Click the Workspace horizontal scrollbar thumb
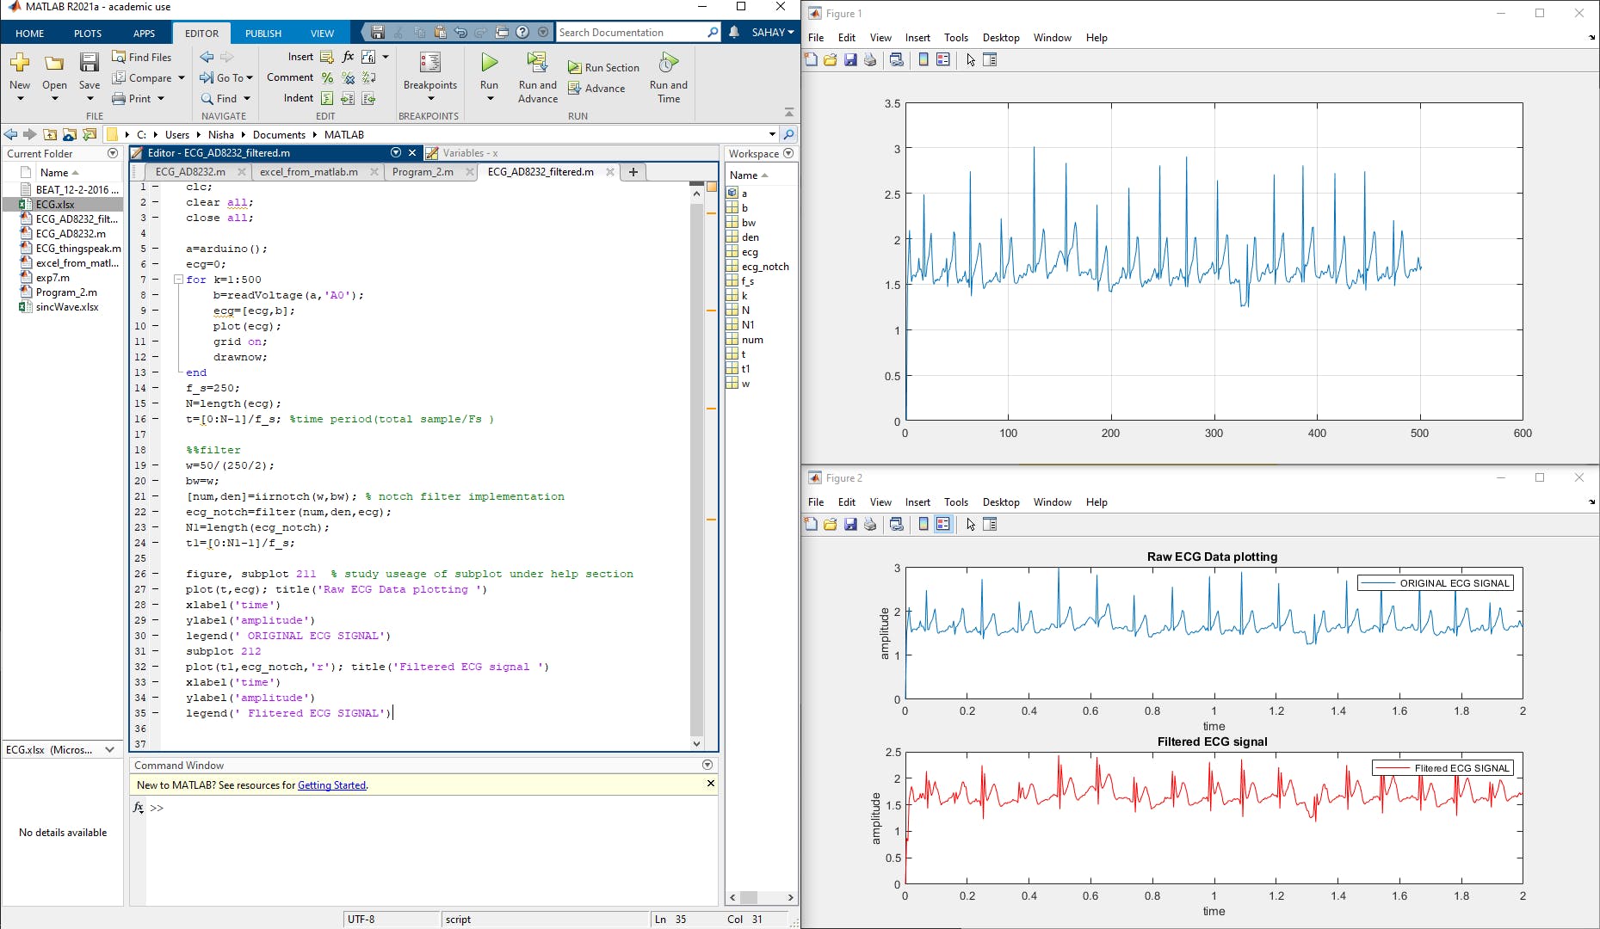1600x929 pixels. [748, 897]
